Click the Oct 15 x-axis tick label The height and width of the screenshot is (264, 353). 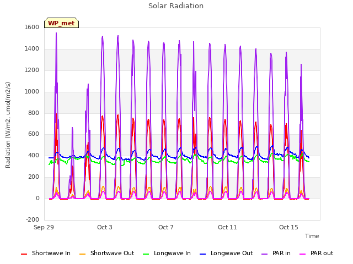288,227
